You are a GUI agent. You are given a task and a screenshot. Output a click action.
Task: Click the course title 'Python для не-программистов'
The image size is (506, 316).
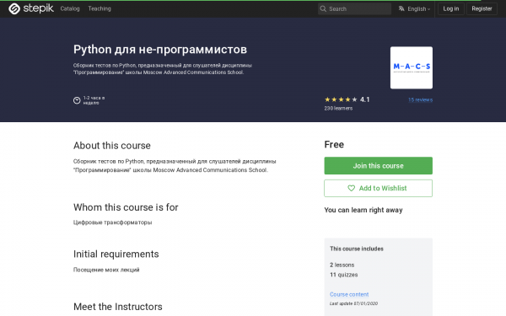[160, 50]
